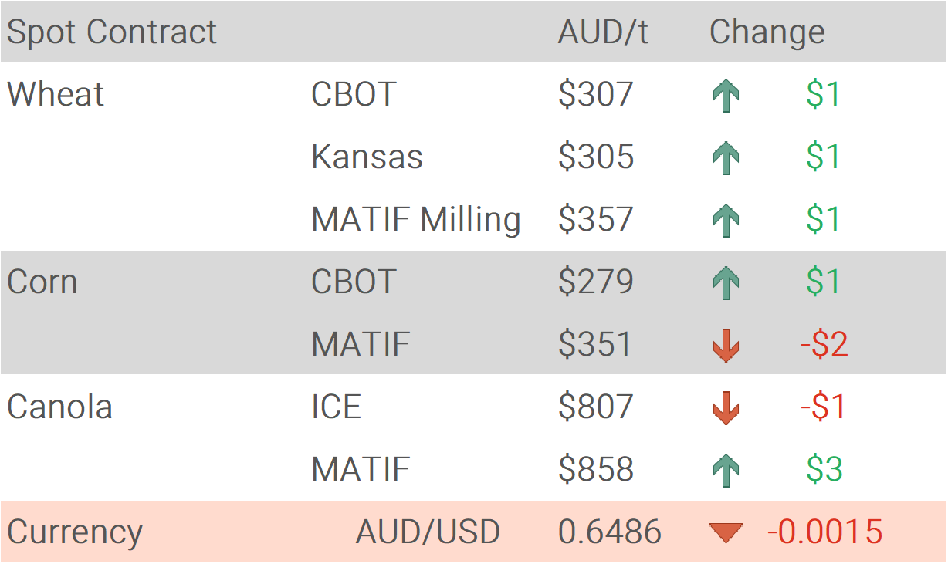
Task: Click the -0.0015 currency change value
Action: (x=824, y=532)
